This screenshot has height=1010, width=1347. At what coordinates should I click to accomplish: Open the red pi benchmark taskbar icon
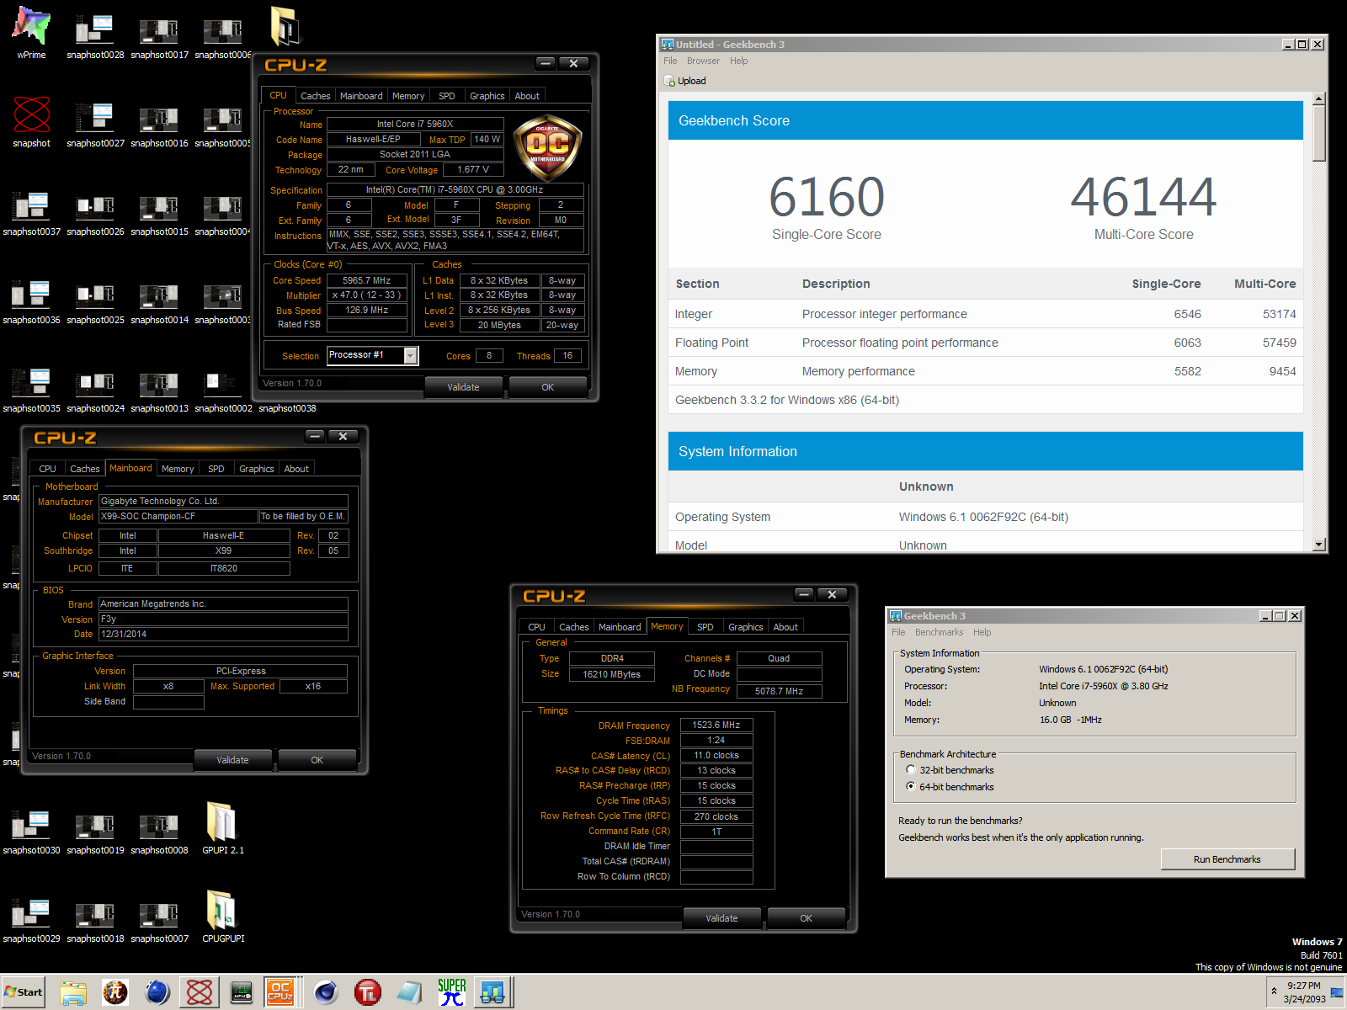coord(115,993)
